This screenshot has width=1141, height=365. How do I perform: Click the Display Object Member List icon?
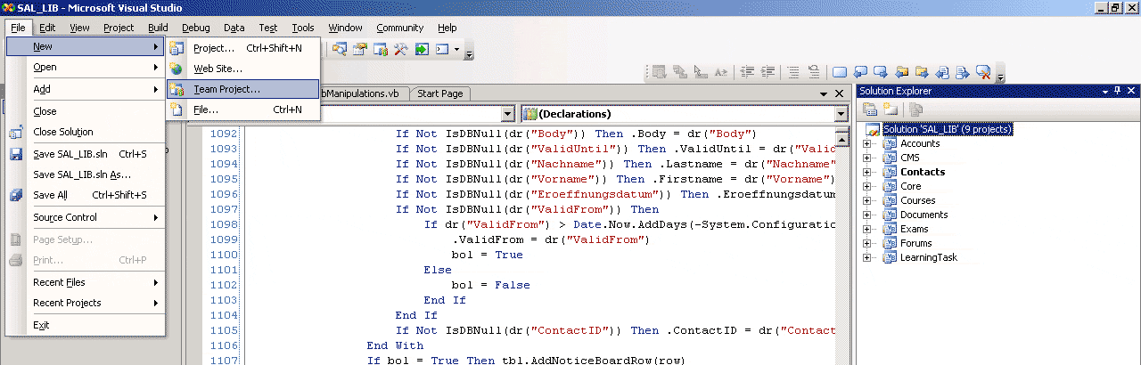[x=659, y=72]
